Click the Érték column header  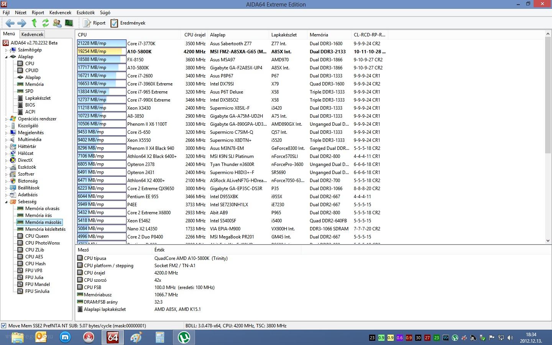click(227, 250)
